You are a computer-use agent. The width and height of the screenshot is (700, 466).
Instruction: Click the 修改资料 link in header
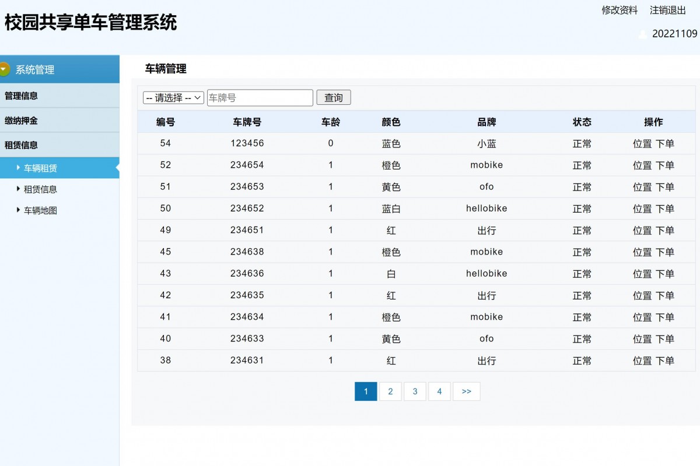pos(619,10)
